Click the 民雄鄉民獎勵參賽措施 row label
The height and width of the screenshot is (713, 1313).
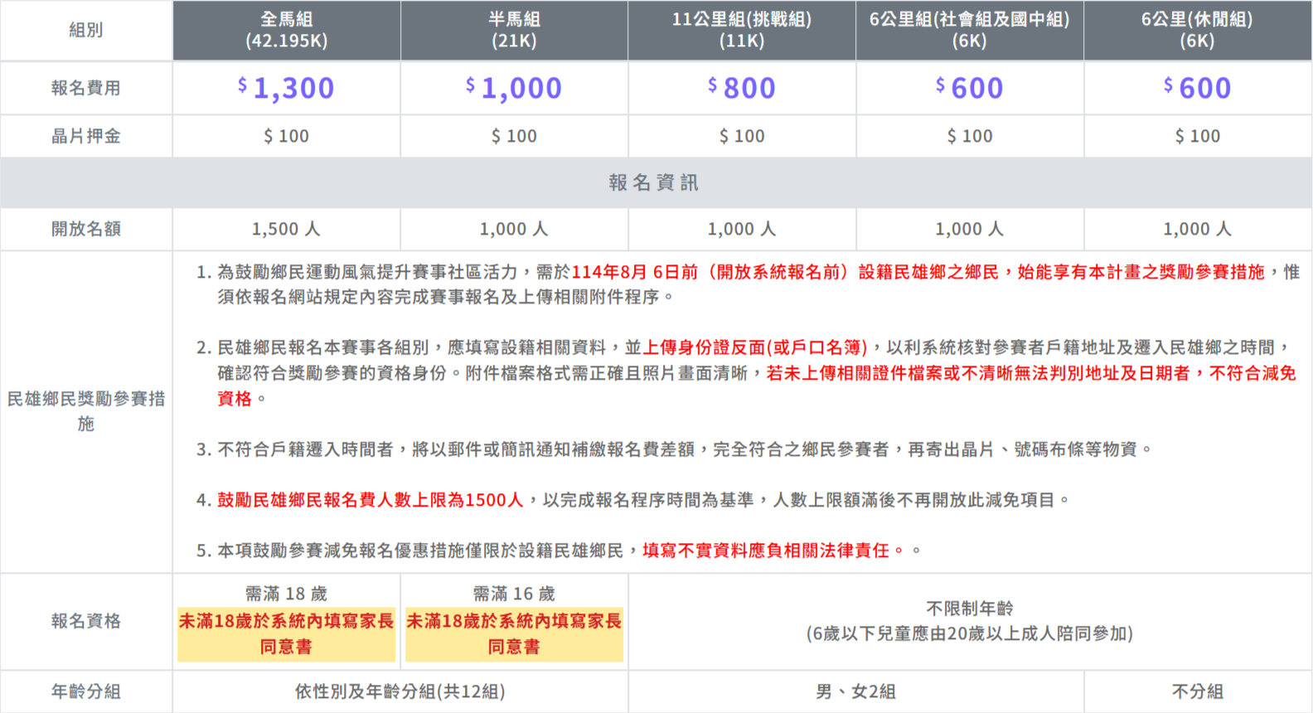click(x=85, y=411)
